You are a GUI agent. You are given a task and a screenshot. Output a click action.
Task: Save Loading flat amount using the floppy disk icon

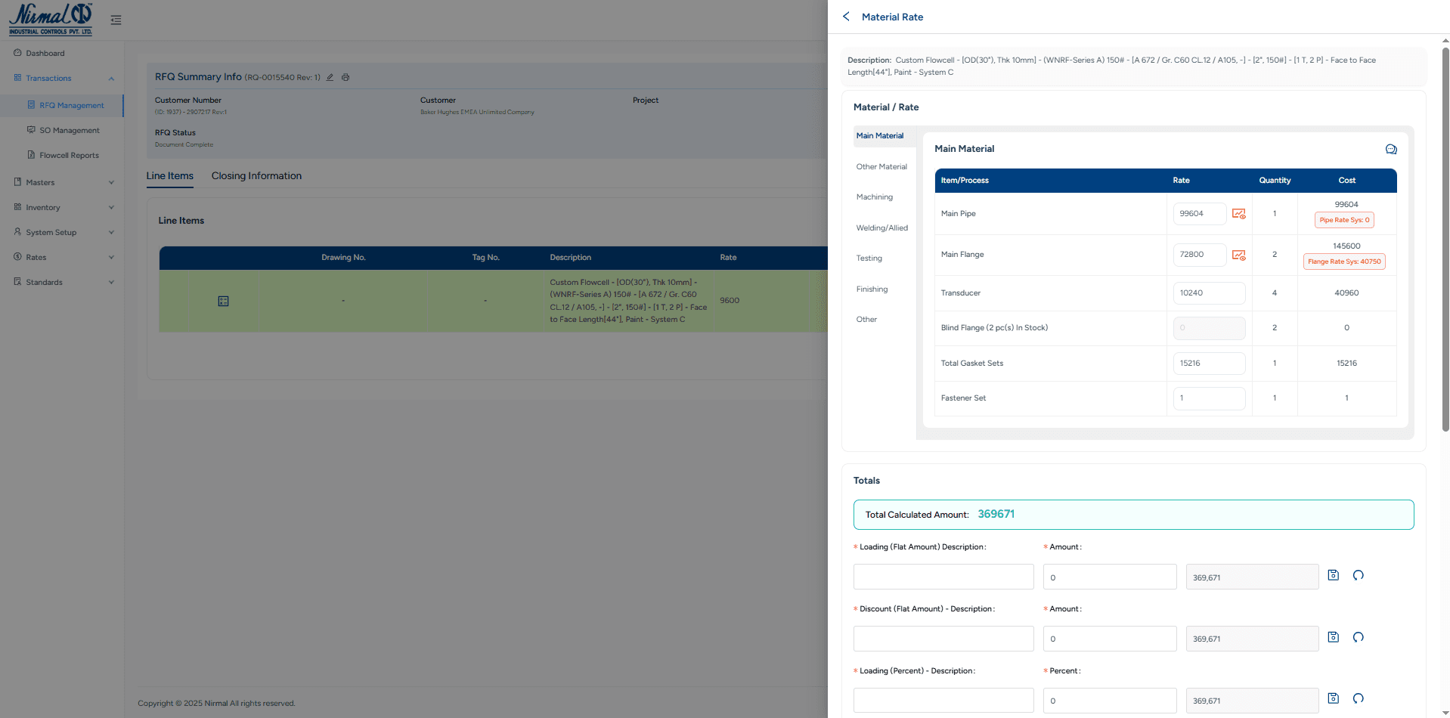coord(1333,575)
